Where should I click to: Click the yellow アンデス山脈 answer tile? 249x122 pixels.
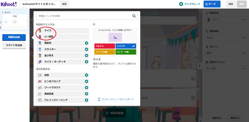click(105, 52)
